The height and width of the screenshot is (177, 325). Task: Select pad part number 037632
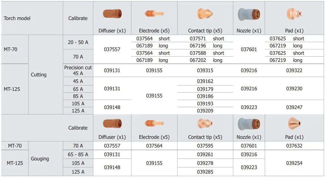[x=294, y=146]
